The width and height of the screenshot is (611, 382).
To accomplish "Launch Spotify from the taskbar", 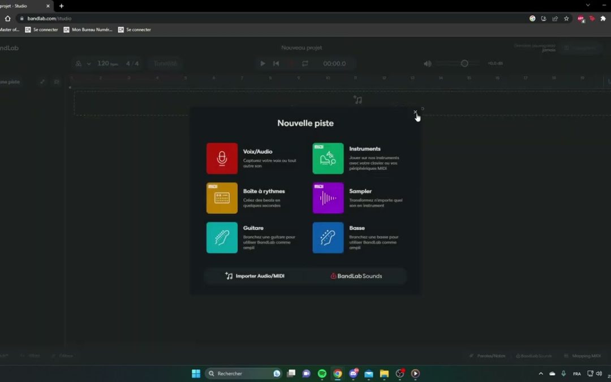I will [x=322, y=374].
